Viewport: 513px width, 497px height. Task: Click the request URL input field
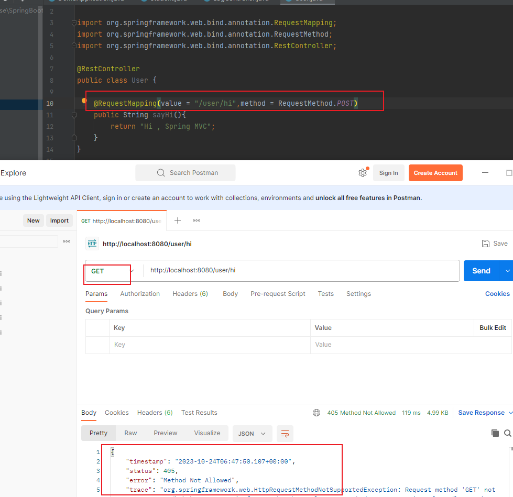click(x=301, y=270)
